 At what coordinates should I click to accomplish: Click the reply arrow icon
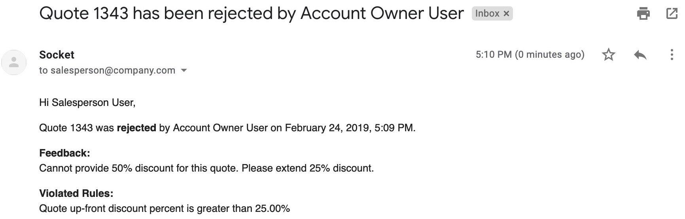click(640, 55)
